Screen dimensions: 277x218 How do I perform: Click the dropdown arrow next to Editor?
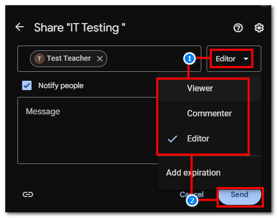point(246,59)
